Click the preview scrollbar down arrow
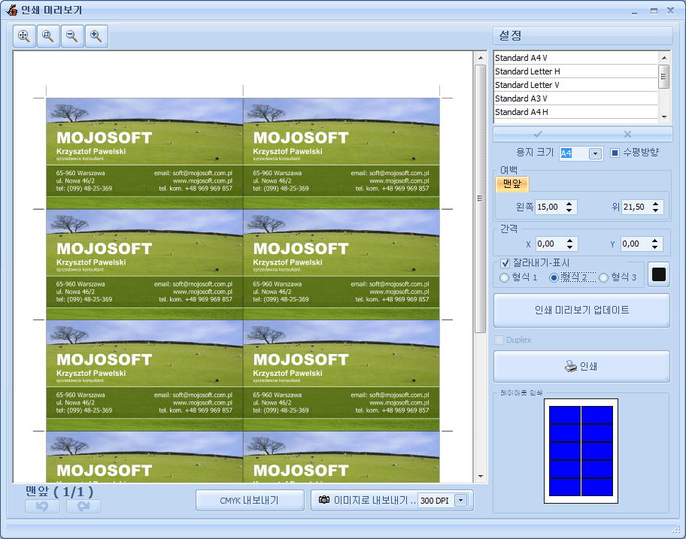 [x=481, y=477]
